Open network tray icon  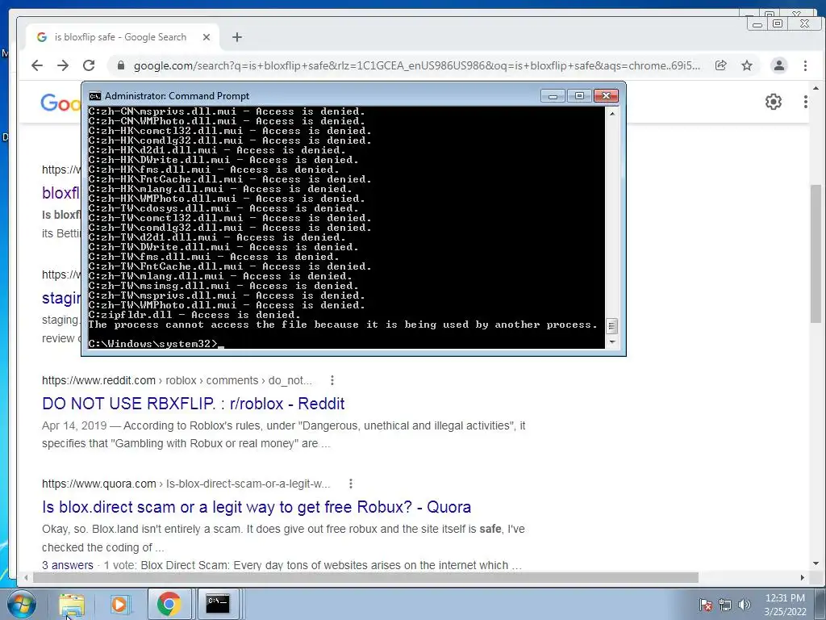coord(725,605)
